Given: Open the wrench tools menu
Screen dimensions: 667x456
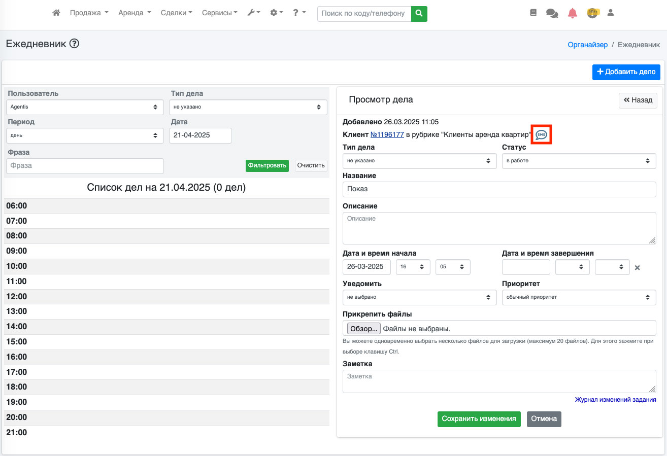Looking at the screenshot, I should [x=253, y=13].
